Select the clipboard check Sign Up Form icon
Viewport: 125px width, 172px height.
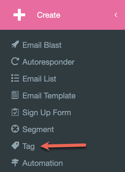pos(15,112)
